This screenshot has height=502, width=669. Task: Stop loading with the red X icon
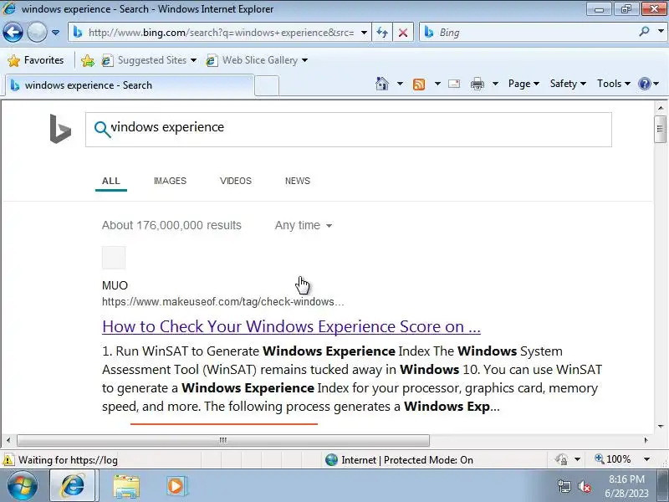tap(403, 33)
